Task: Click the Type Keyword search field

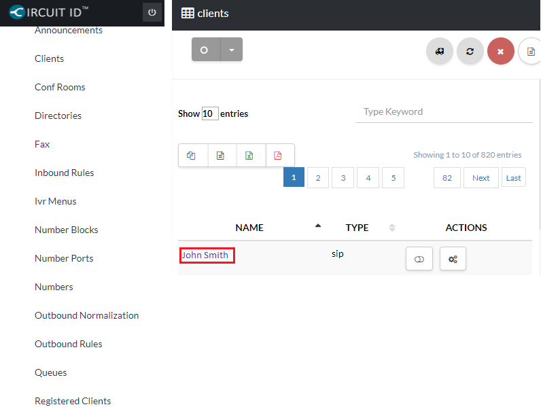Action: [x=443, y=112]
